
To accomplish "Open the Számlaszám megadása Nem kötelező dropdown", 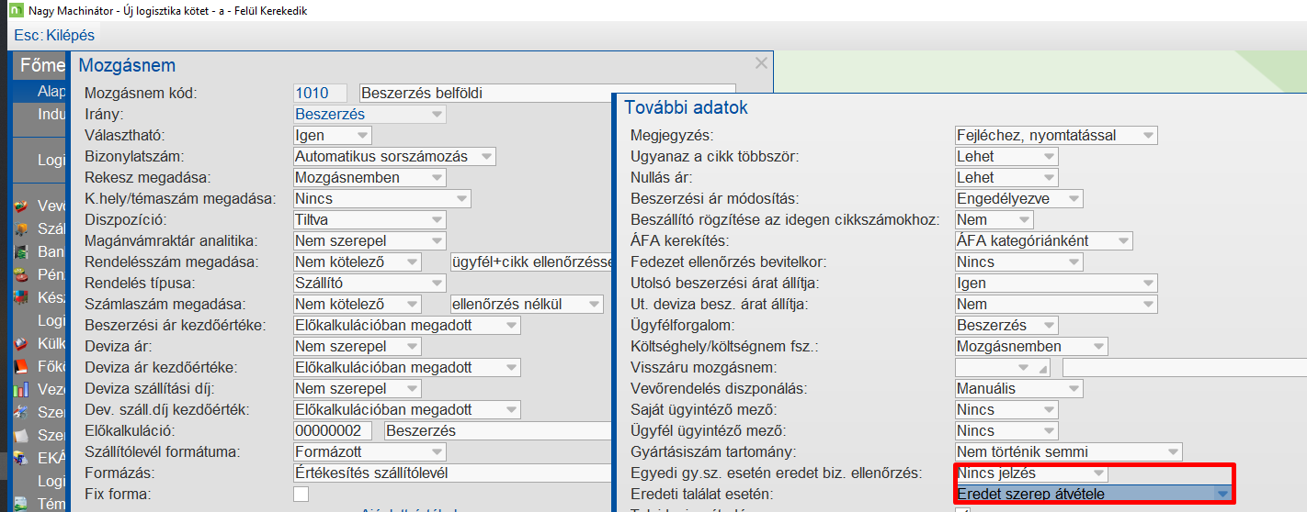I will click(358, 304).
